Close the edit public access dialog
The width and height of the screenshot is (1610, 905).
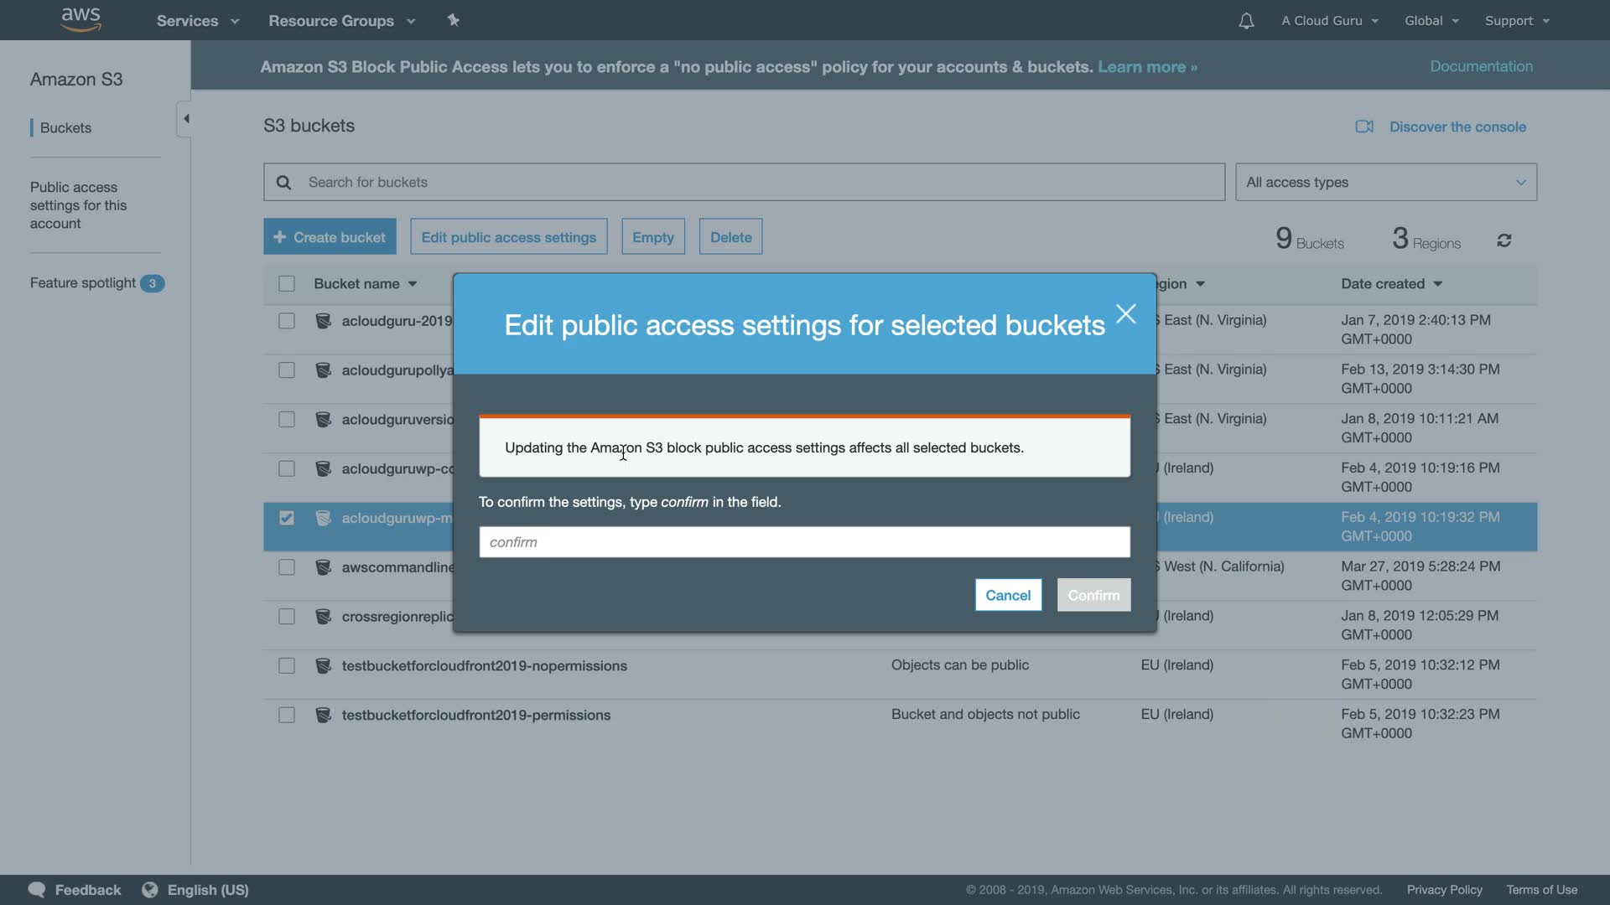click(x=1125, y=314)
